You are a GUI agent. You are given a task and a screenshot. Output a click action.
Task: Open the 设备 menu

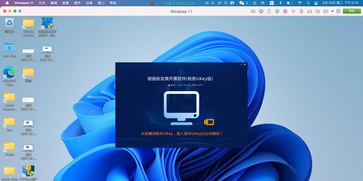(89, 3)
